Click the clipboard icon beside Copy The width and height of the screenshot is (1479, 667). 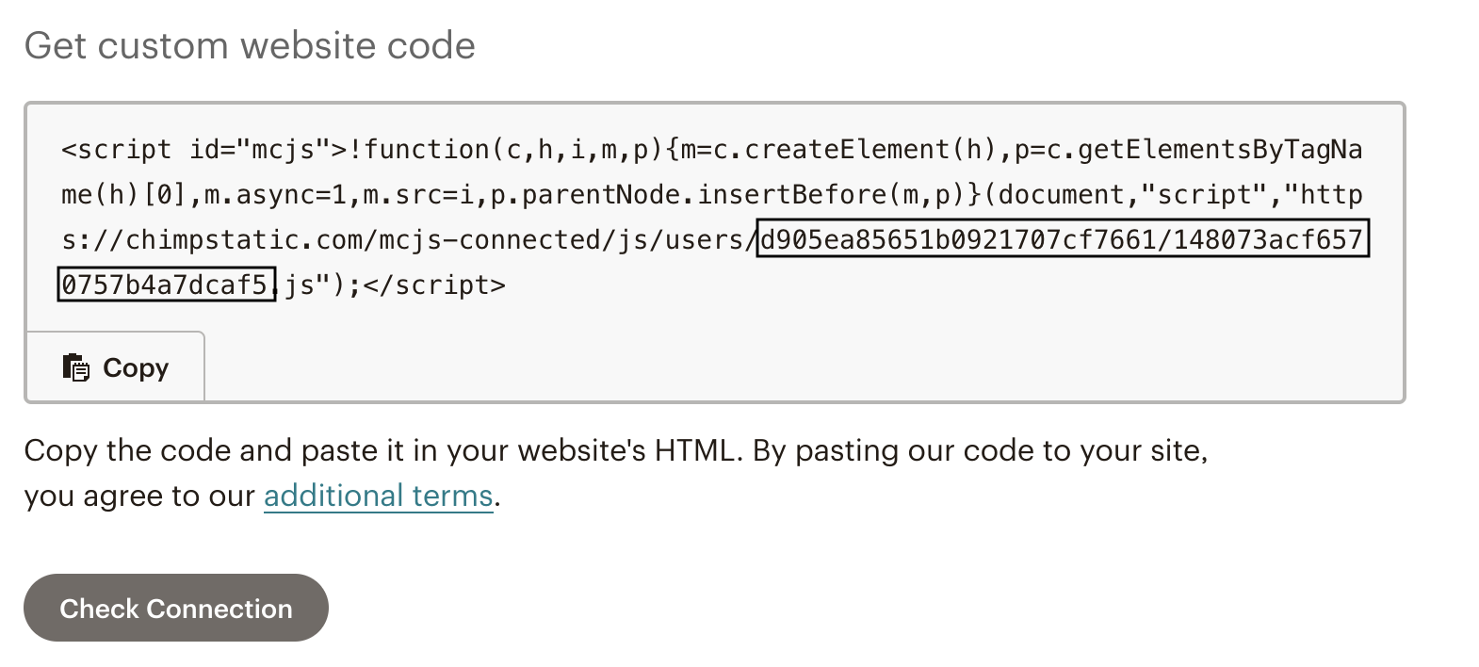pos(75,367)
